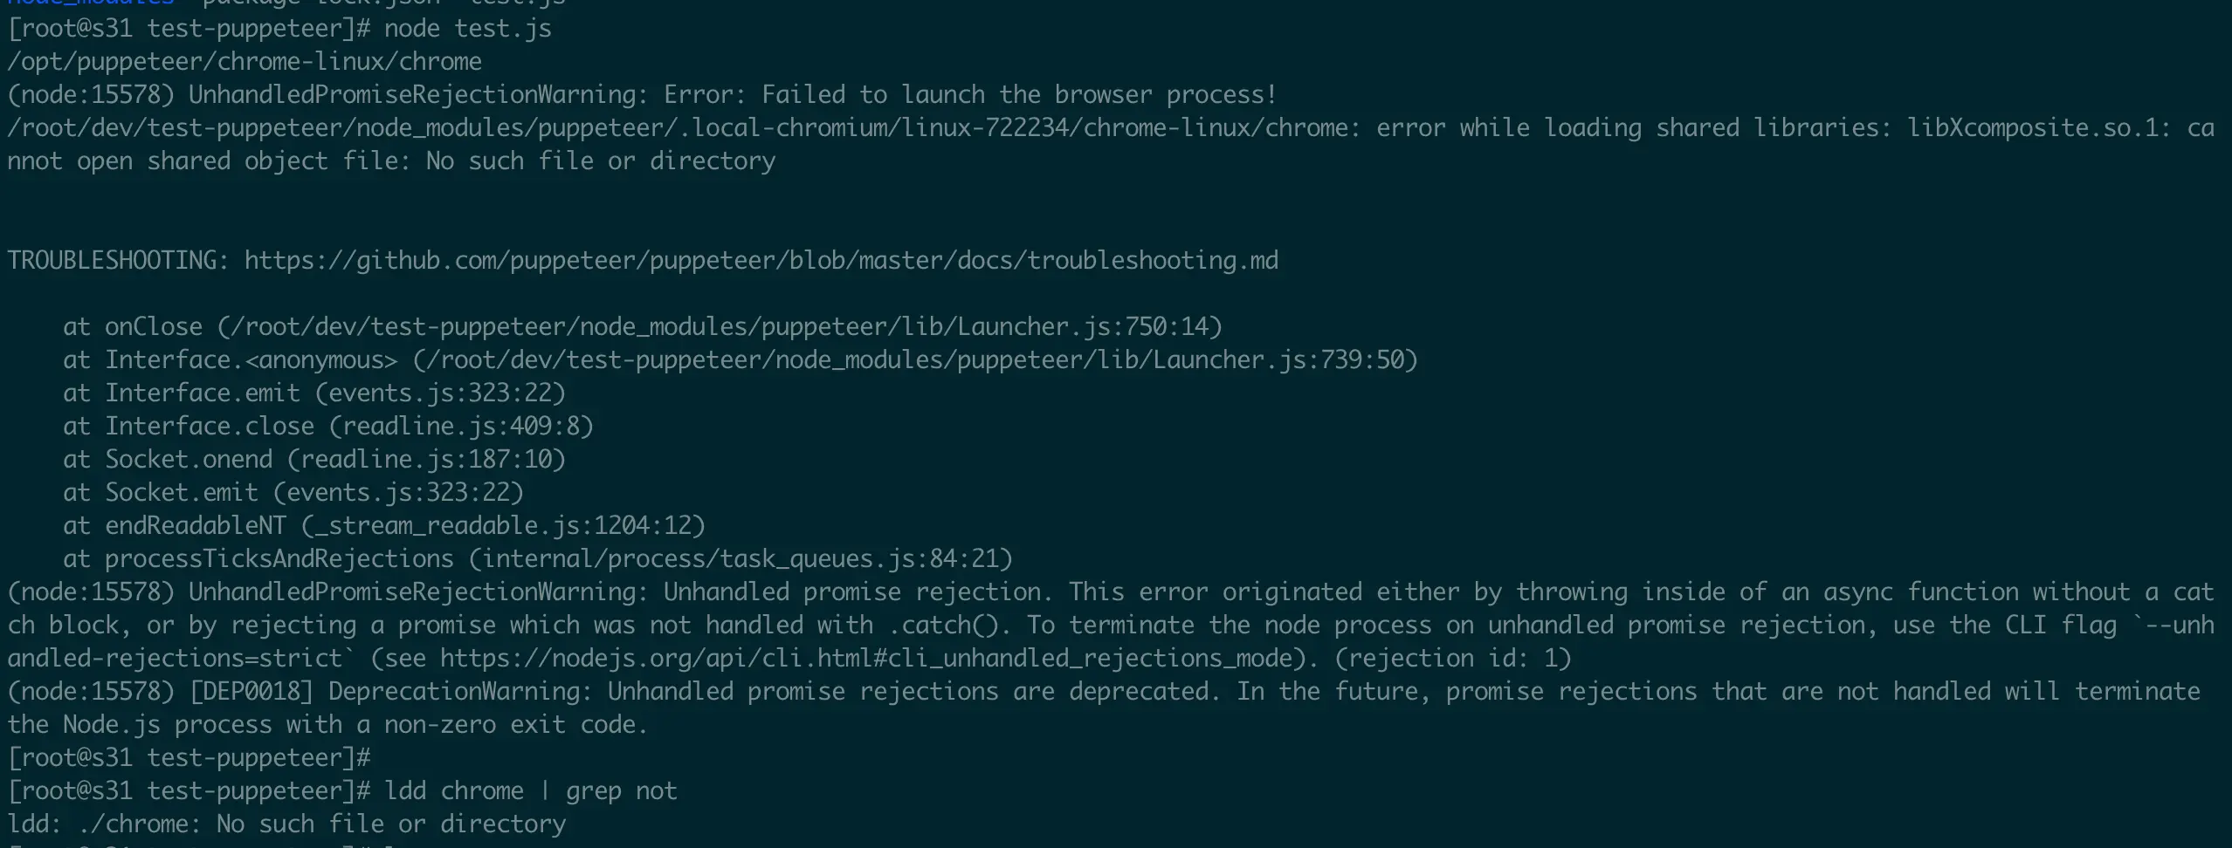The width and height of the screenshot is (2232, 848).
Task: Click the 'at endReadableNT' stack line
Action: point(384,525)
